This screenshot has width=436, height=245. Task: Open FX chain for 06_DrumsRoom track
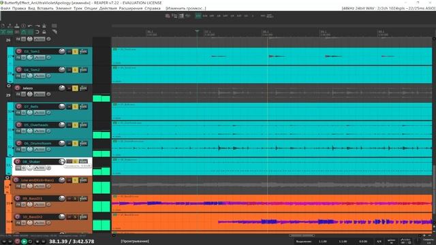pyautogui.click(x=18, y=149)
